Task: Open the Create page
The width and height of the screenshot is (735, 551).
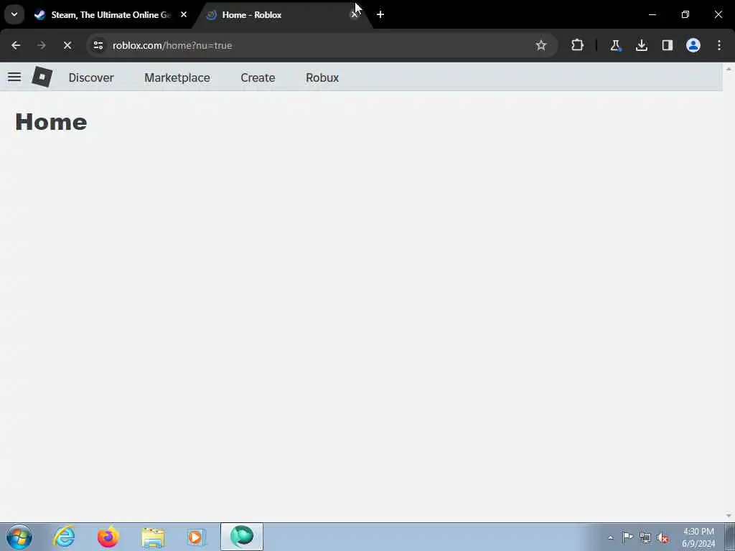Action: click(258, 77)
